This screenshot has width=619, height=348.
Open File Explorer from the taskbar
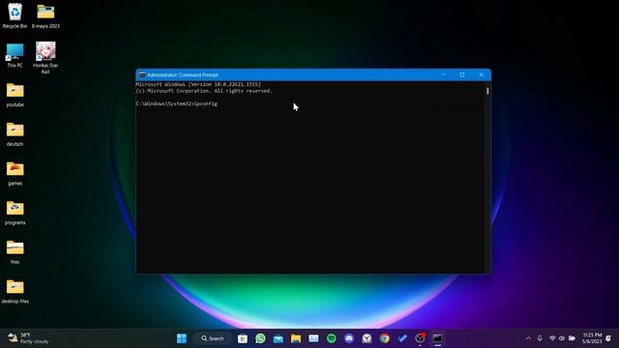point(296,338)
